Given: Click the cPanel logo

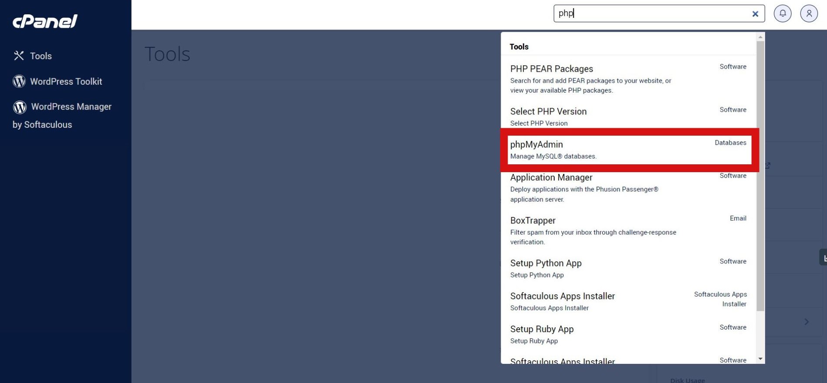Looking at the screenshot, I should point(45,21).
